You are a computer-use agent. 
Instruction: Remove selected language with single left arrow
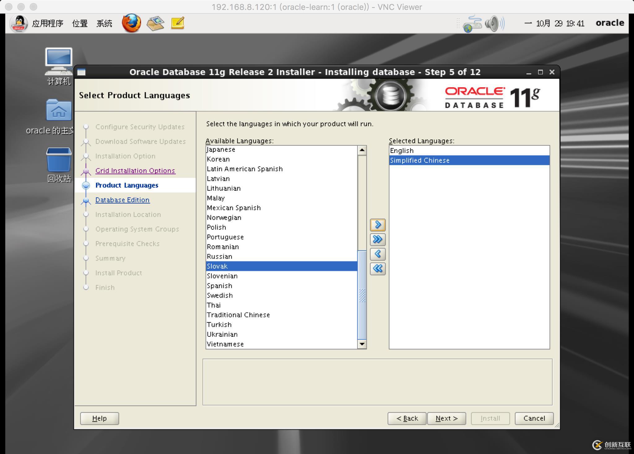tap(377, 254)
